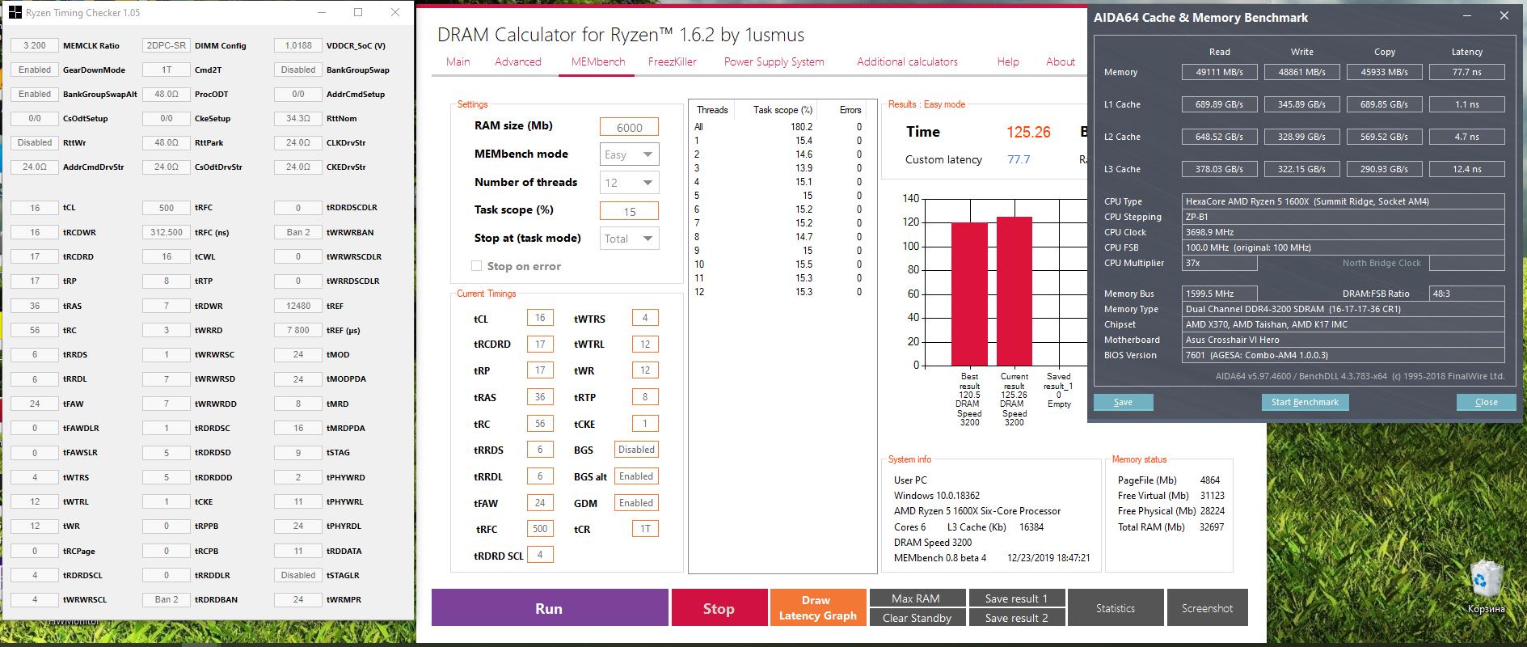Screen dimensions: 1527x647
Task: Click the tRFC value field in Current Timings
Action: click(540, 529)
